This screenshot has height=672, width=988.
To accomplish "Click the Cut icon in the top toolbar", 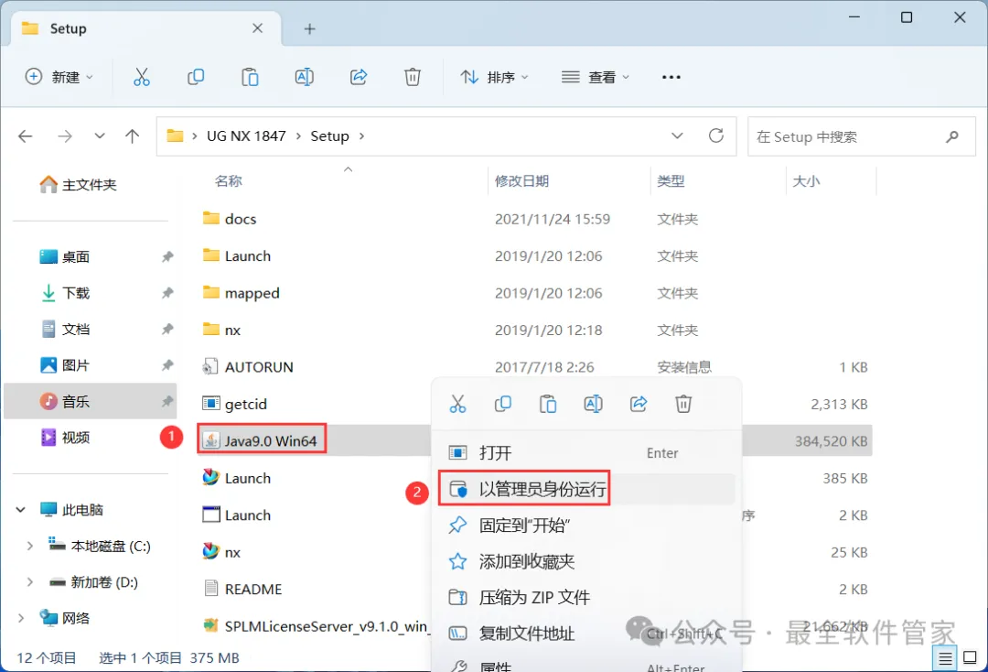I will [142, 77].
